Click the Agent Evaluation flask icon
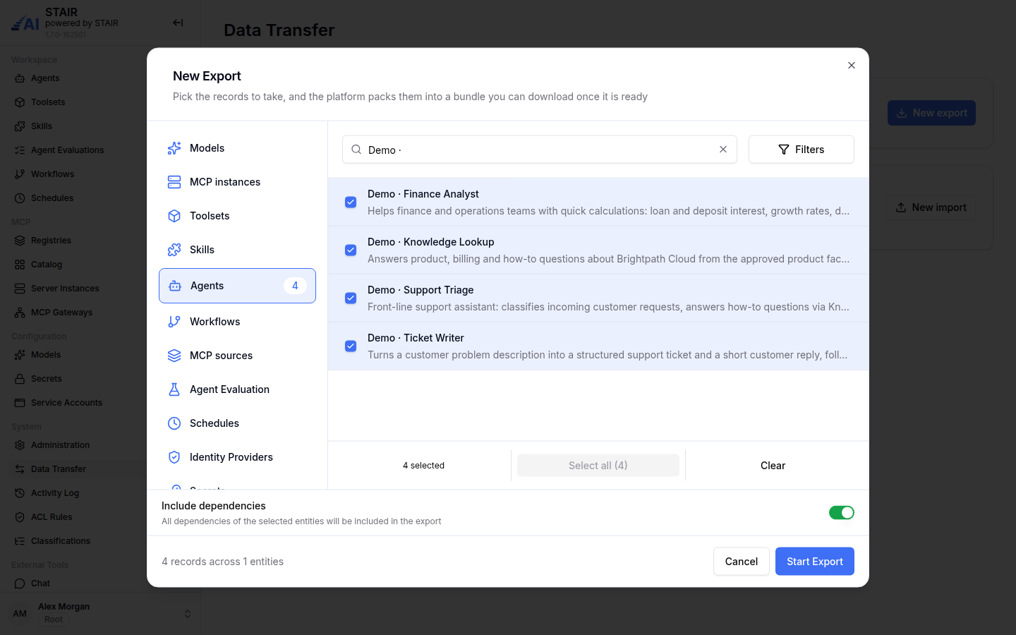The width and height of the screenshot is (1016, 635). tap(174, 389)
